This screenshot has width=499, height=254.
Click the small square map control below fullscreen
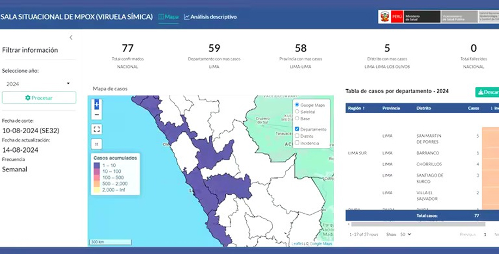pos(97,144)
